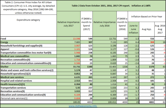This screenshot has height=108, width=166.
Task: Open the www.itstheeconomy.info link
Action: click(83, 106)
